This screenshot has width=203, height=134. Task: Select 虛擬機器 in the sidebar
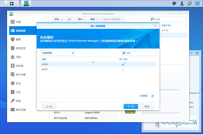tap(23, 30)
